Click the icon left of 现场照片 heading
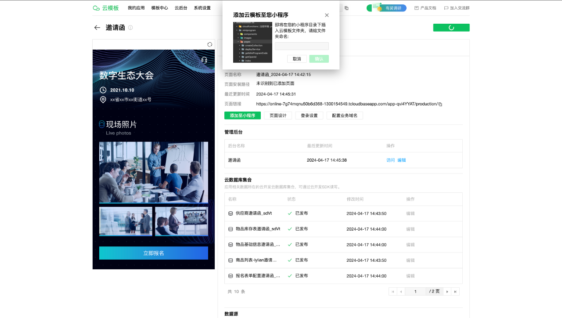Screen dimensions: 562x318 pyautogui.click(x=102, y=124)
